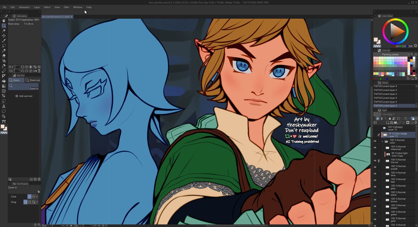Click the Zoom out icon in Information panel
The width and height of the screenshot is (418, 227).
[x=23, y=67]
